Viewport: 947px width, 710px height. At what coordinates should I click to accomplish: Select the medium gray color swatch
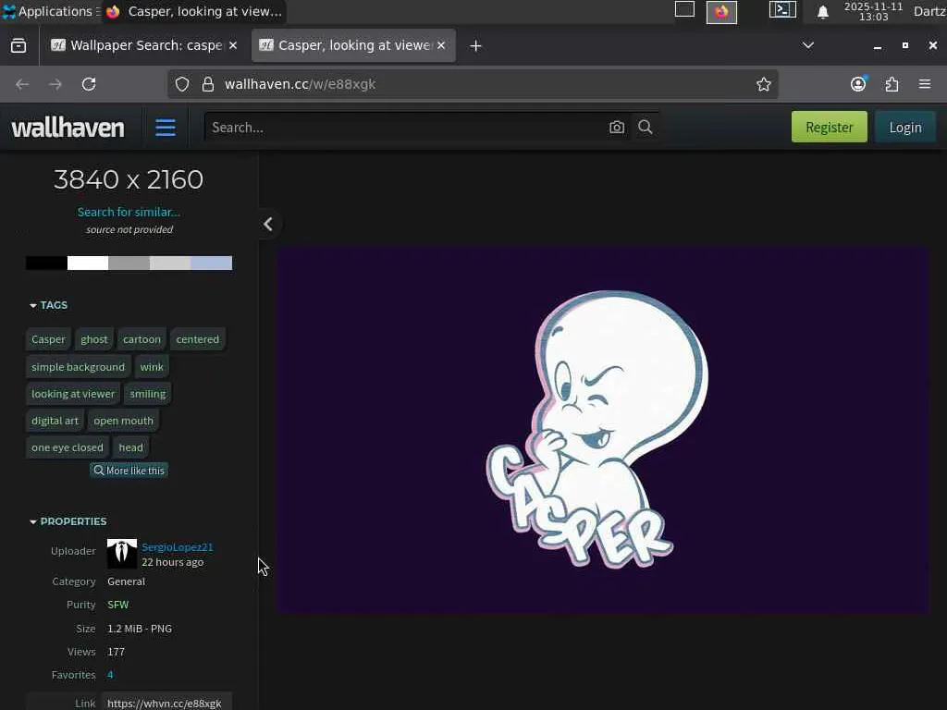pos(129,263)
